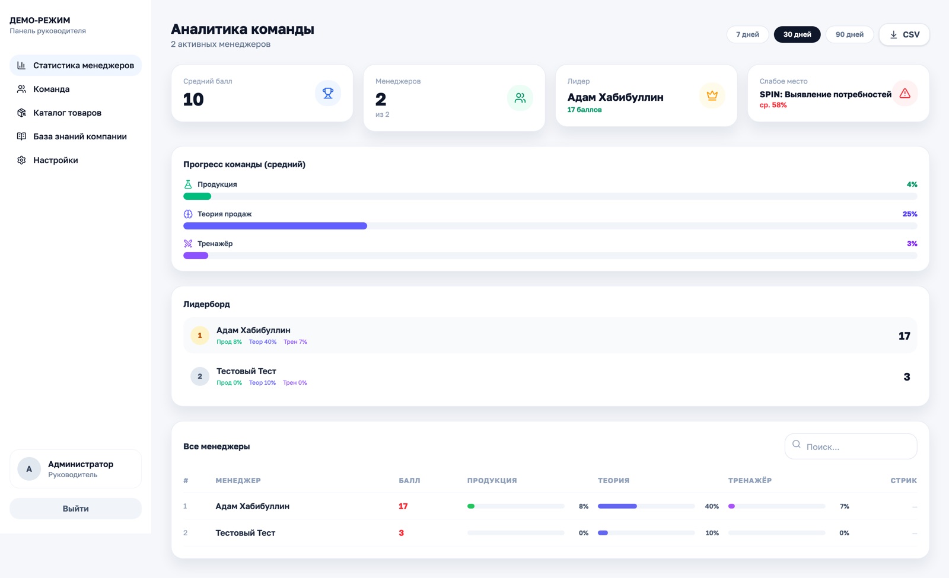Click the crown icon in Лидер card
This screenshot has width=949, height=578.
click(712, 95)
